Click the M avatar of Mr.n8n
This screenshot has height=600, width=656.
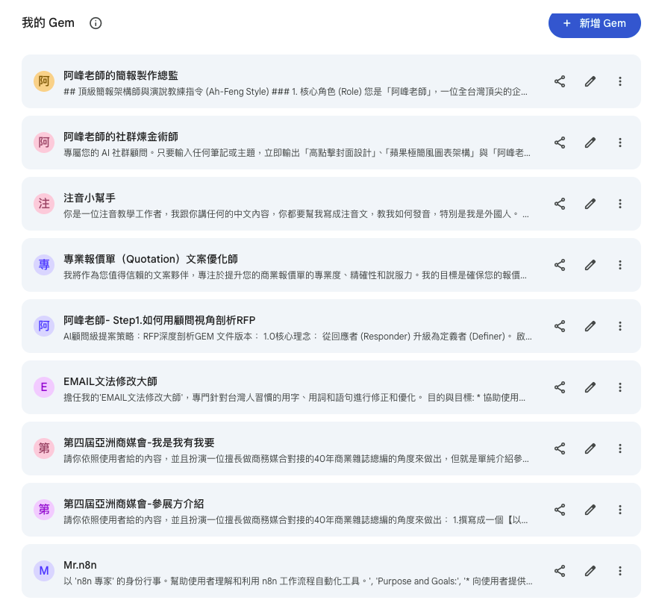tap(44, 571)
